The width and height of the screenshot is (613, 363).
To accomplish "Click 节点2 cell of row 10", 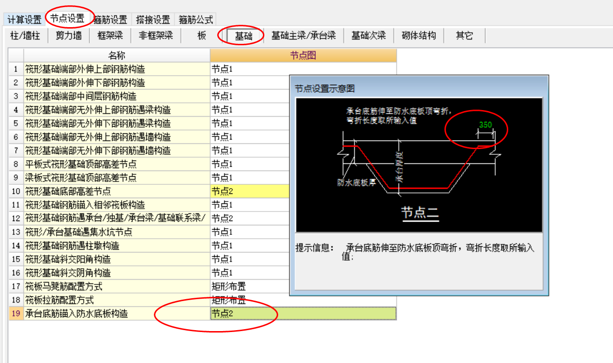I will 250,191.
